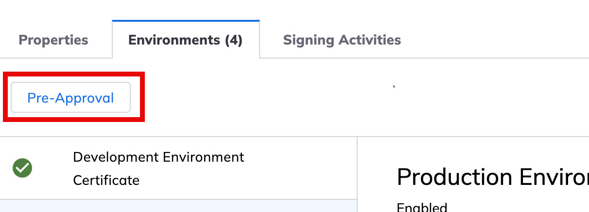This screenshot has height=212, width=589.
Task: Switch to the Environments (4) tab
Action: pos(185,40)
